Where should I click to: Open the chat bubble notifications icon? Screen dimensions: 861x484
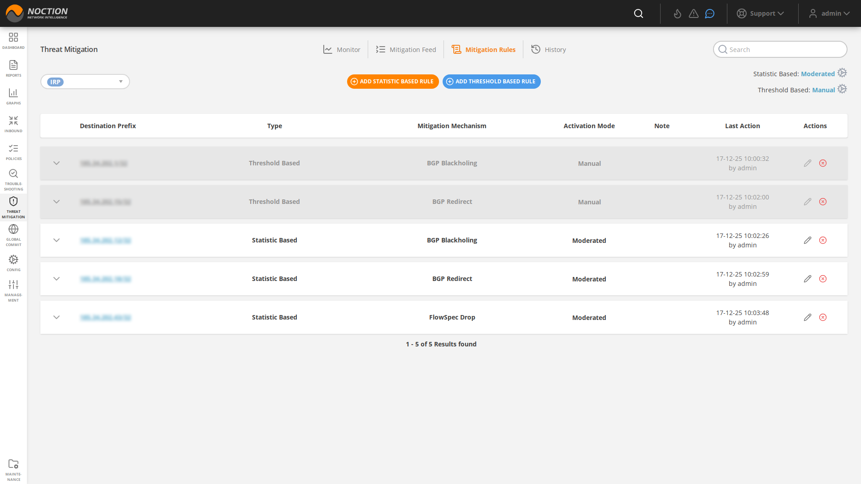point(710,13)
